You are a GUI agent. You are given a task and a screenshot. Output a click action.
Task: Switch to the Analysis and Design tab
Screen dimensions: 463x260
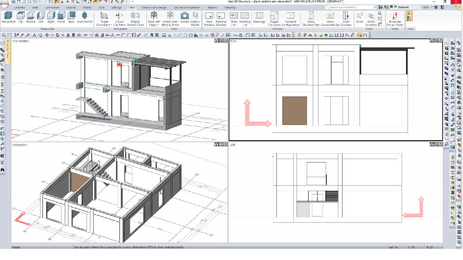tap(154, 7)
